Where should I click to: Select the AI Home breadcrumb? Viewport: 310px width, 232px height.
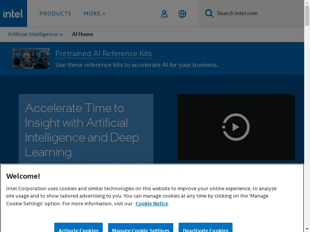pyautogui.click(x=83, y=34)
